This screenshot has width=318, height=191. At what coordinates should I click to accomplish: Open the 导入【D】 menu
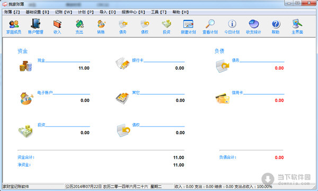(108, 12)
